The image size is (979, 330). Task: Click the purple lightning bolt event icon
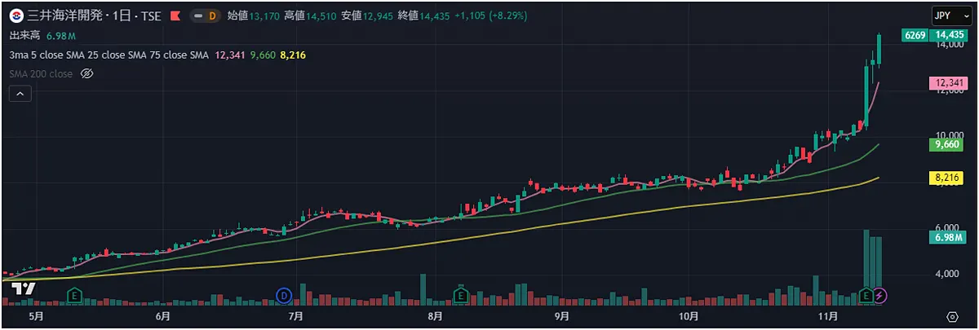[x=880, y=294]
